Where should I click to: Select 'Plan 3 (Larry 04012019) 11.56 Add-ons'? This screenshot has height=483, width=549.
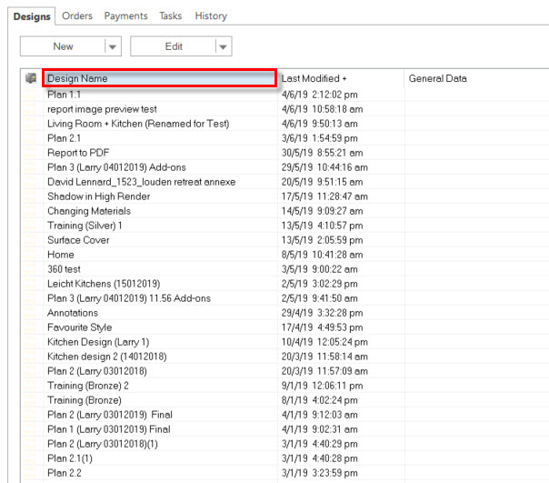(129, 298)
